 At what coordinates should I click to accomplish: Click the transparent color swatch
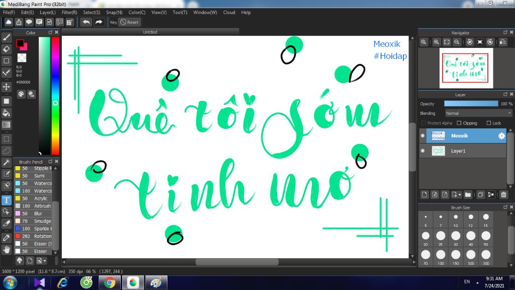22,58
